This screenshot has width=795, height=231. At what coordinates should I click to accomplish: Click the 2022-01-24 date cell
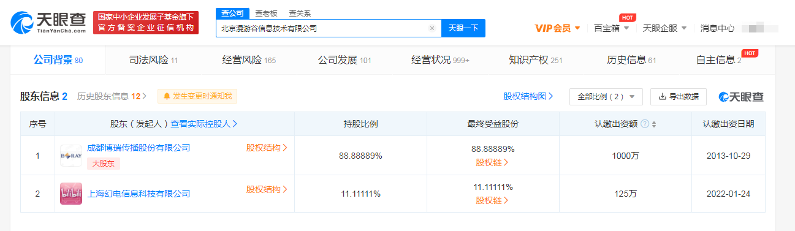728,194
